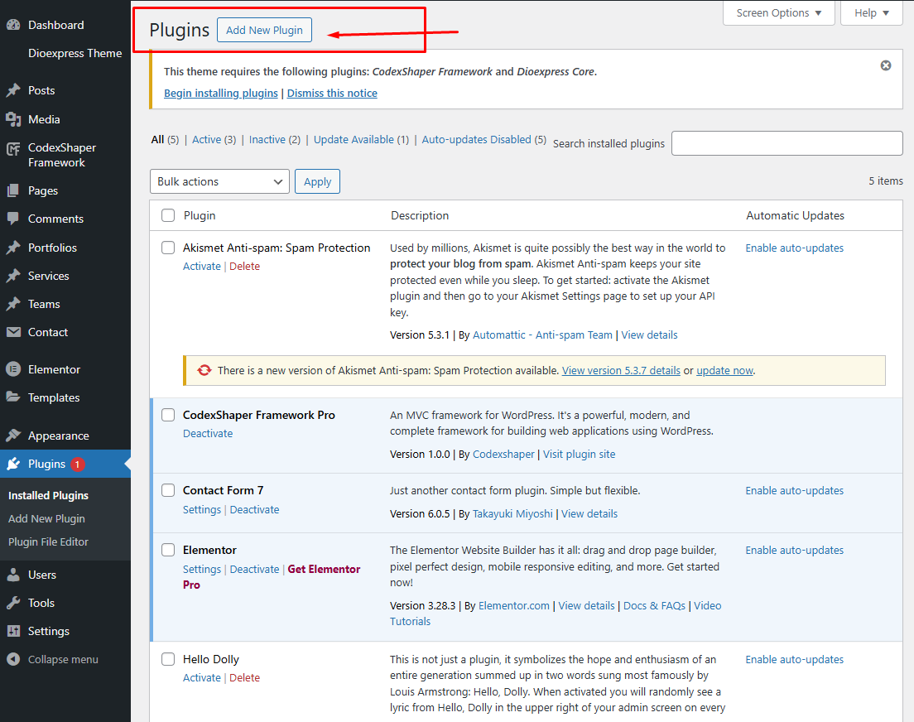Viewport: 914px width, 722px height.
Task: Click the Add New Plugin button
Action: (264, 30)
